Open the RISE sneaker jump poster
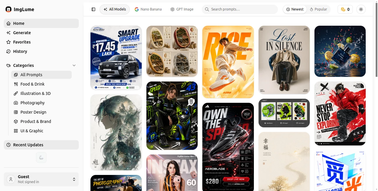 [228, 62]
